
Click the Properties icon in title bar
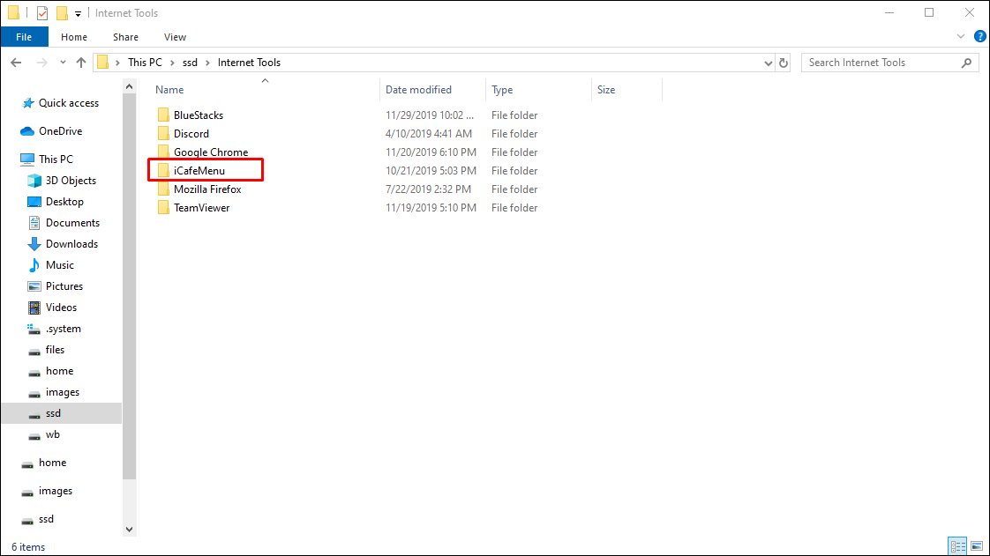pyautogui.click(x=41, y=13)
